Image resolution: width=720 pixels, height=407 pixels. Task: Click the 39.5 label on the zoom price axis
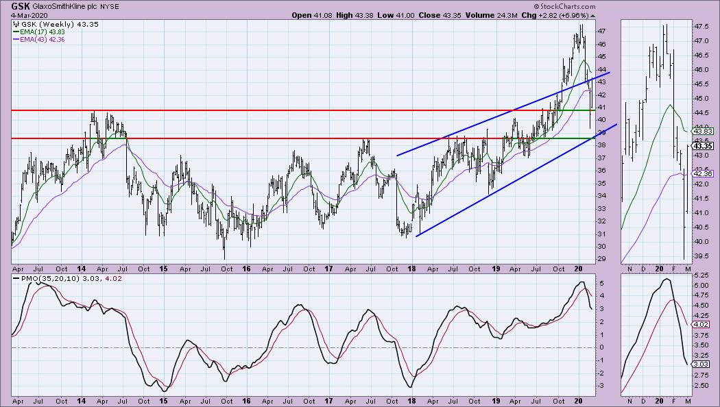pos(701,256)
